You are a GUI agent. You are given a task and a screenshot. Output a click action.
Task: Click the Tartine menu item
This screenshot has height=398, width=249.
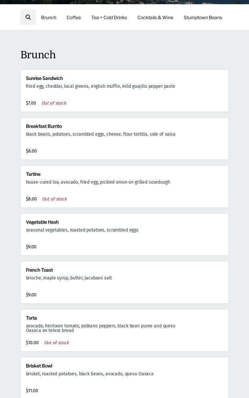pos(33,174)
